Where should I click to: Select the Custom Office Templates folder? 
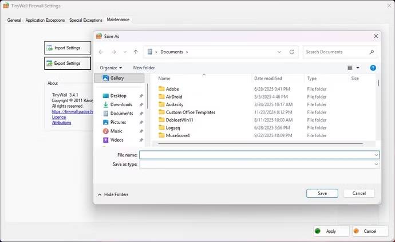click(191, 112)
